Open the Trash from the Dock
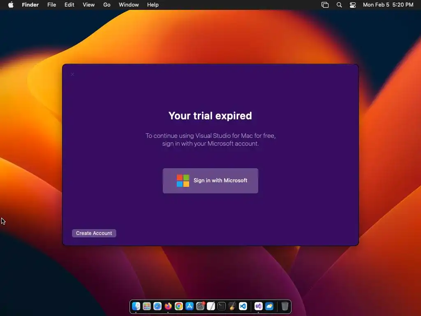 [285, 306]
